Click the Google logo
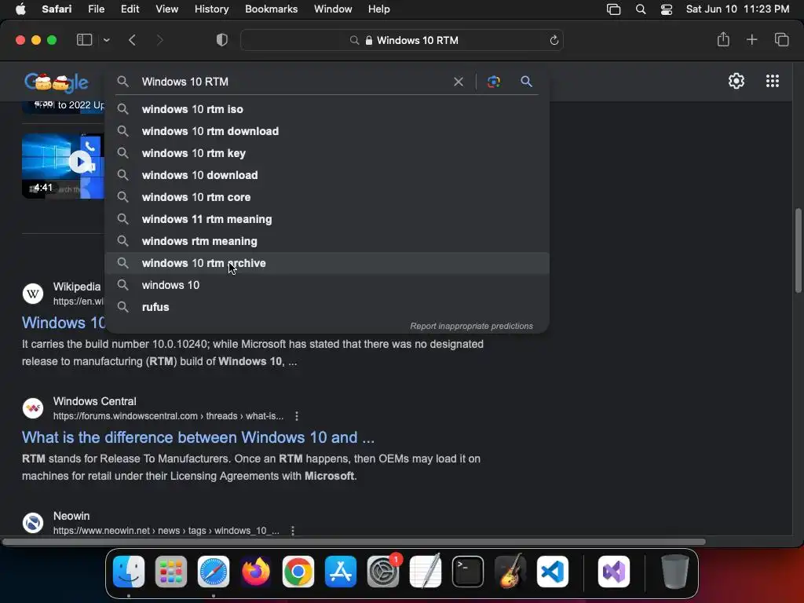 57,82
